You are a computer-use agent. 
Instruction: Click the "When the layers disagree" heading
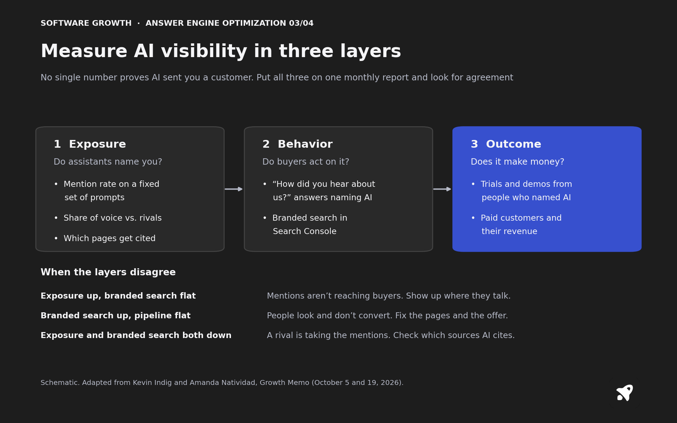pyautogui.click(x=108, y=272)
